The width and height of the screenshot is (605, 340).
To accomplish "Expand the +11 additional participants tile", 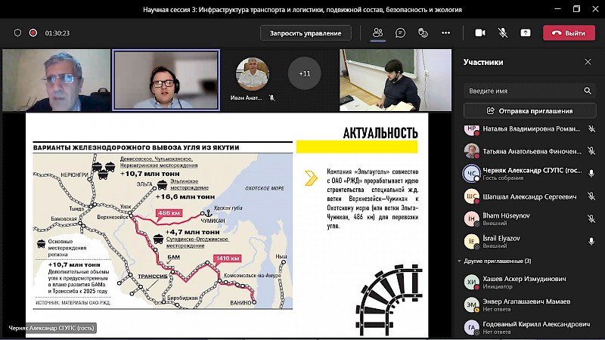I will [x=304, y=73].
